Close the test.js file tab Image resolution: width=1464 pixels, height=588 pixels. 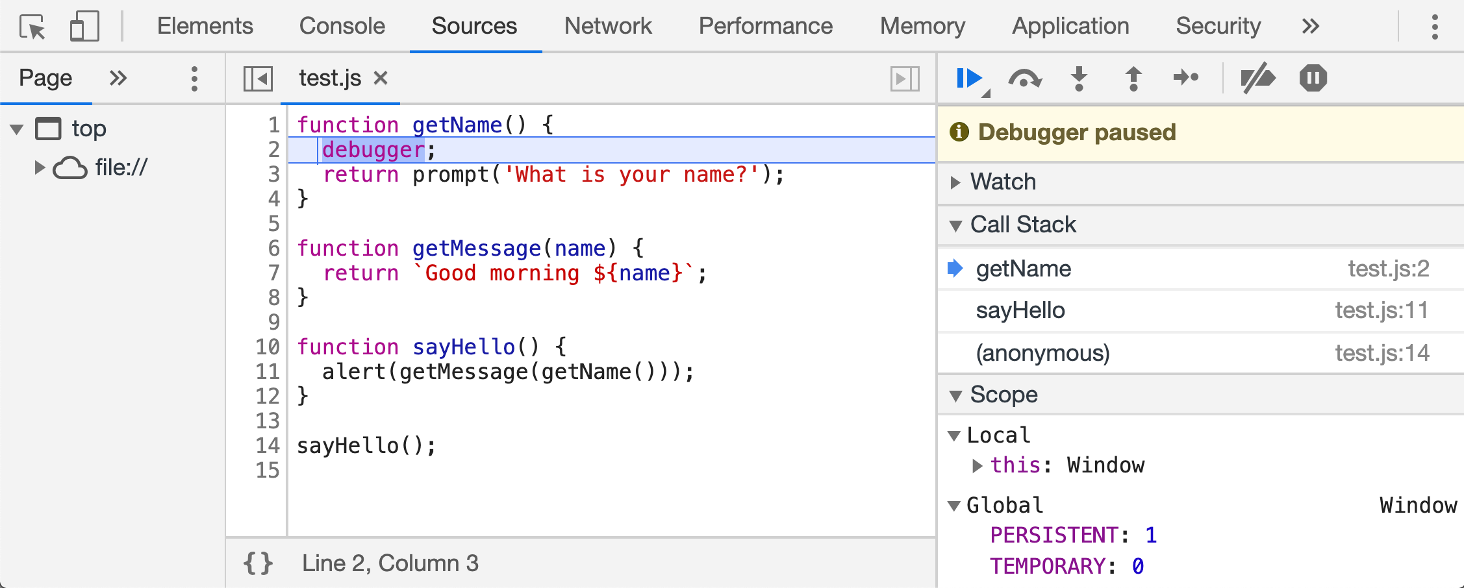point(381,79)
